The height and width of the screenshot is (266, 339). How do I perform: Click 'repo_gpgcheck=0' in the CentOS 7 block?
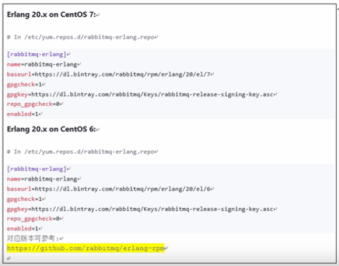pyautogui.click(x=33, y=104)
